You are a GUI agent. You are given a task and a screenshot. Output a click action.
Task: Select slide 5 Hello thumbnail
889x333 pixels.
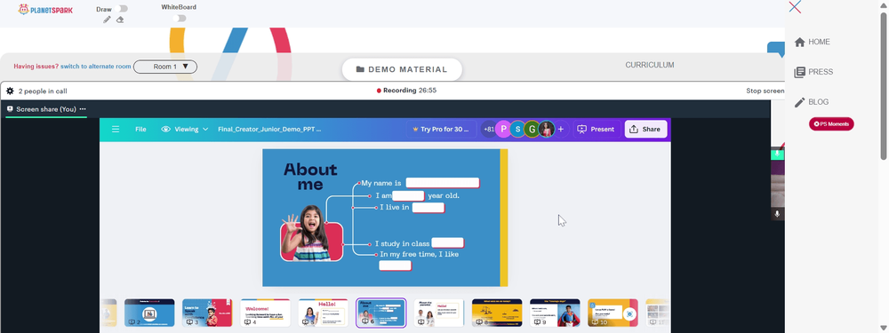coord(324,313)
